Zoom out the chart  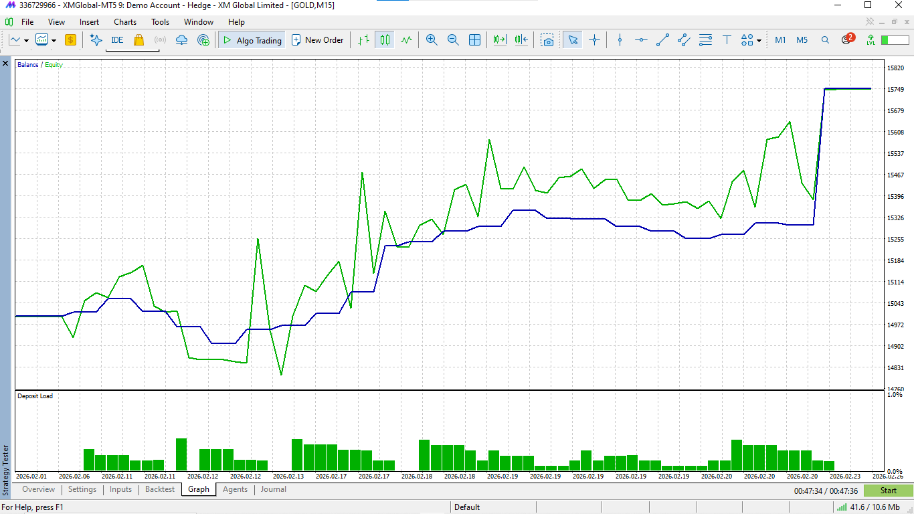point(453,40)
